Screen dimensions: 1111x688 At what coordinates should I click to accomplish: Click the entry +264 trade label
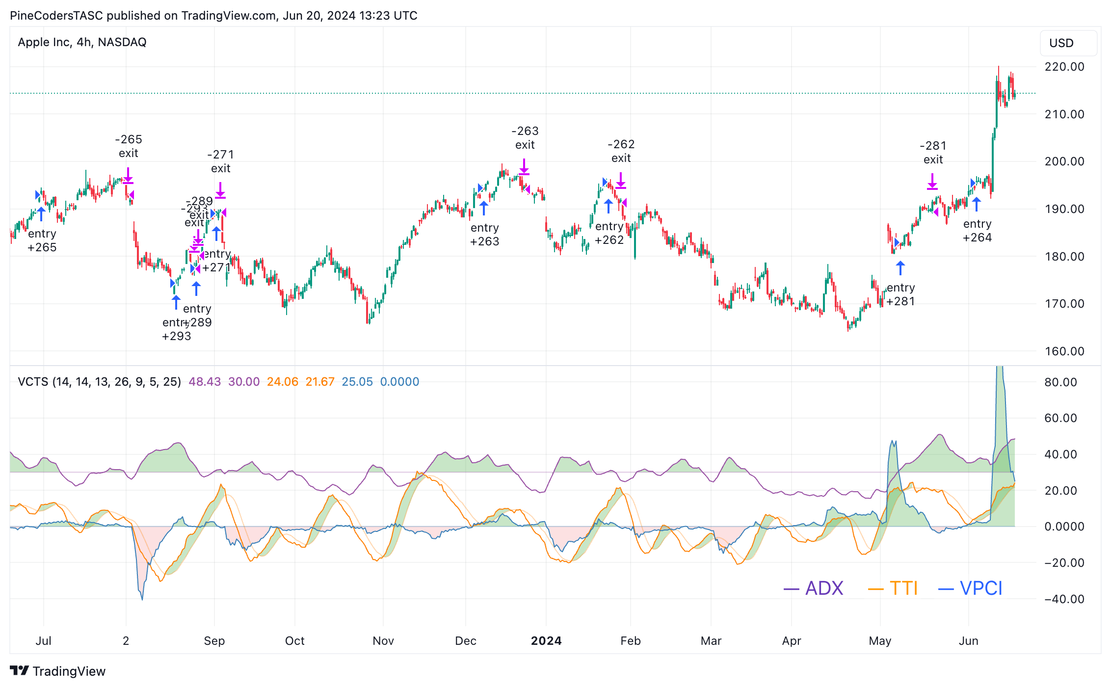tap(978, 231)
